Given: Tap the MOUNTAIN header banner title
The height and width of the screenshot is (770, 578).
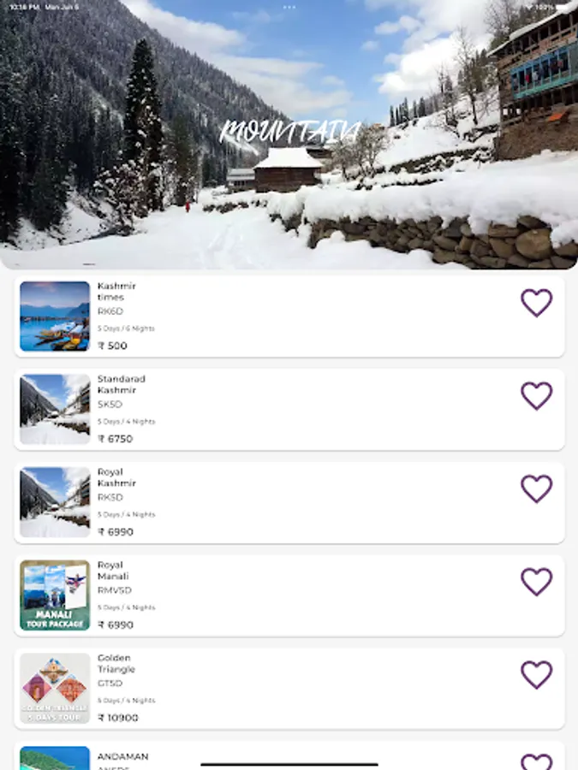Looking at the screenshot, I should click(289, 132).
